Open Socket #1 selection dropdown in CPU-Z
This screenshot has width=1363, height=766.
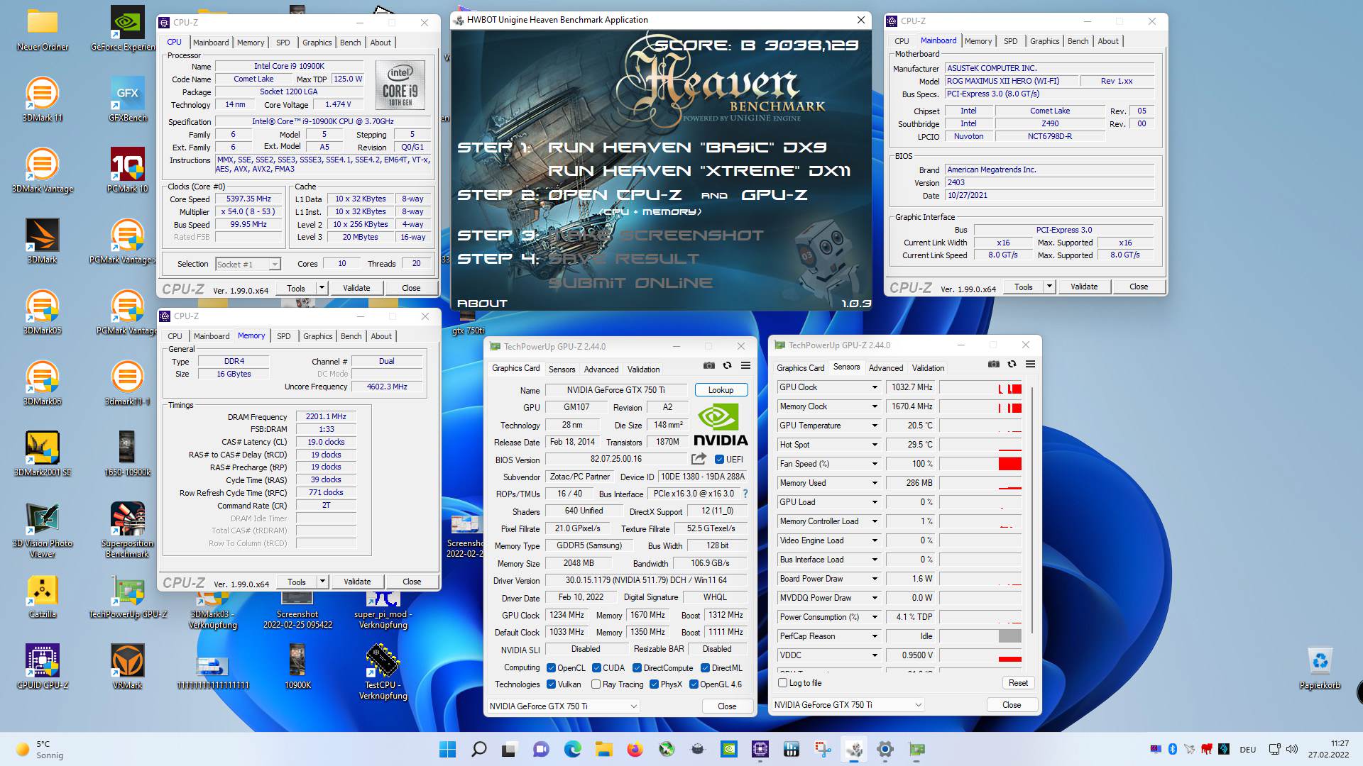[x=248, y=264]
